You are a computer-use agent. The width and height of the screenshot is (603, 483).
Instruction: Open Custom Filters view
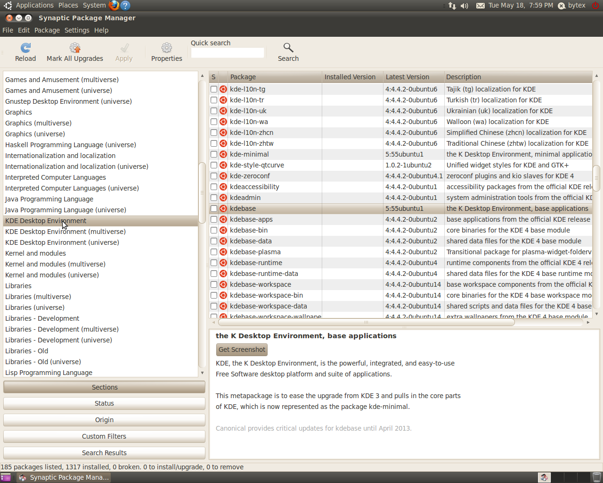tap(104, 436)
